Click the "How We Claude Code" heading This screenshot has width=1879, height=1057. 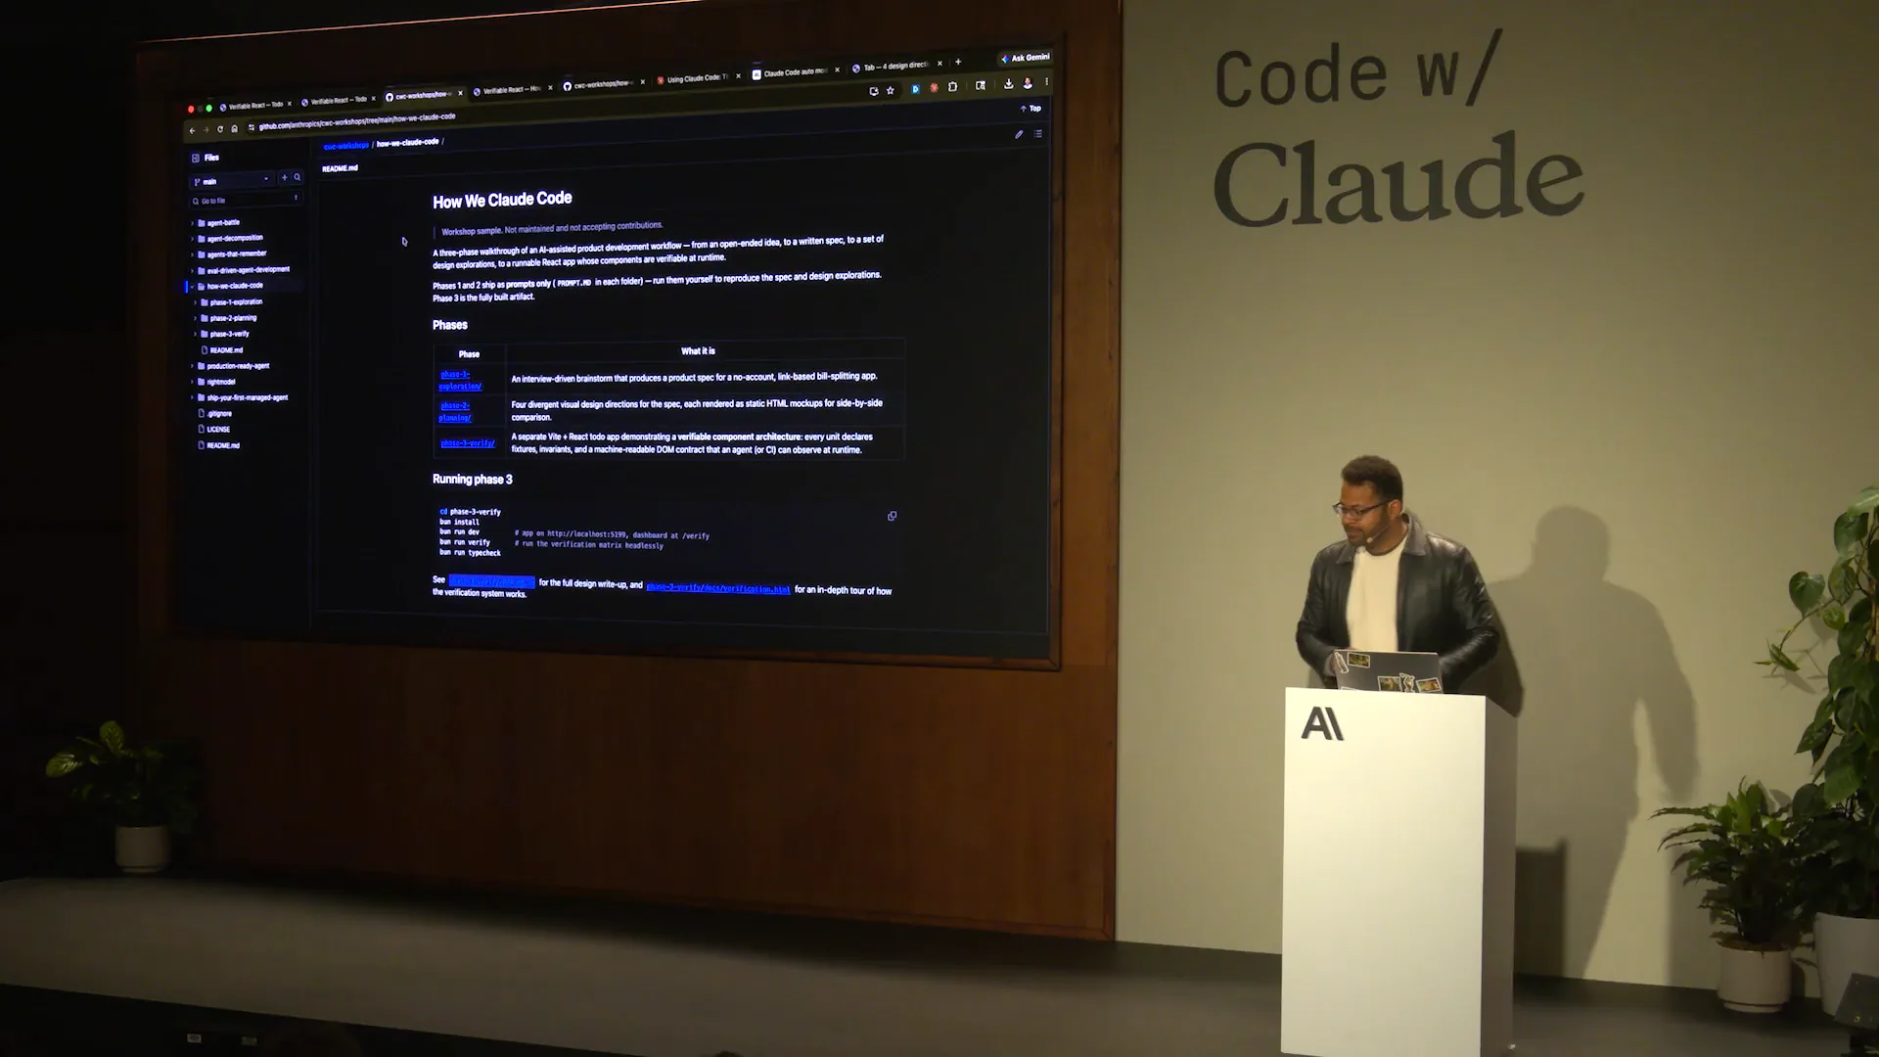tap(502, 200)
